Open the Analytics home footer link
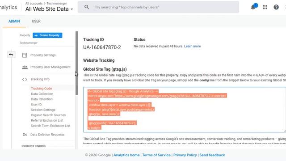The height and width of the screenshot is (161, 286). coord(126,155)
